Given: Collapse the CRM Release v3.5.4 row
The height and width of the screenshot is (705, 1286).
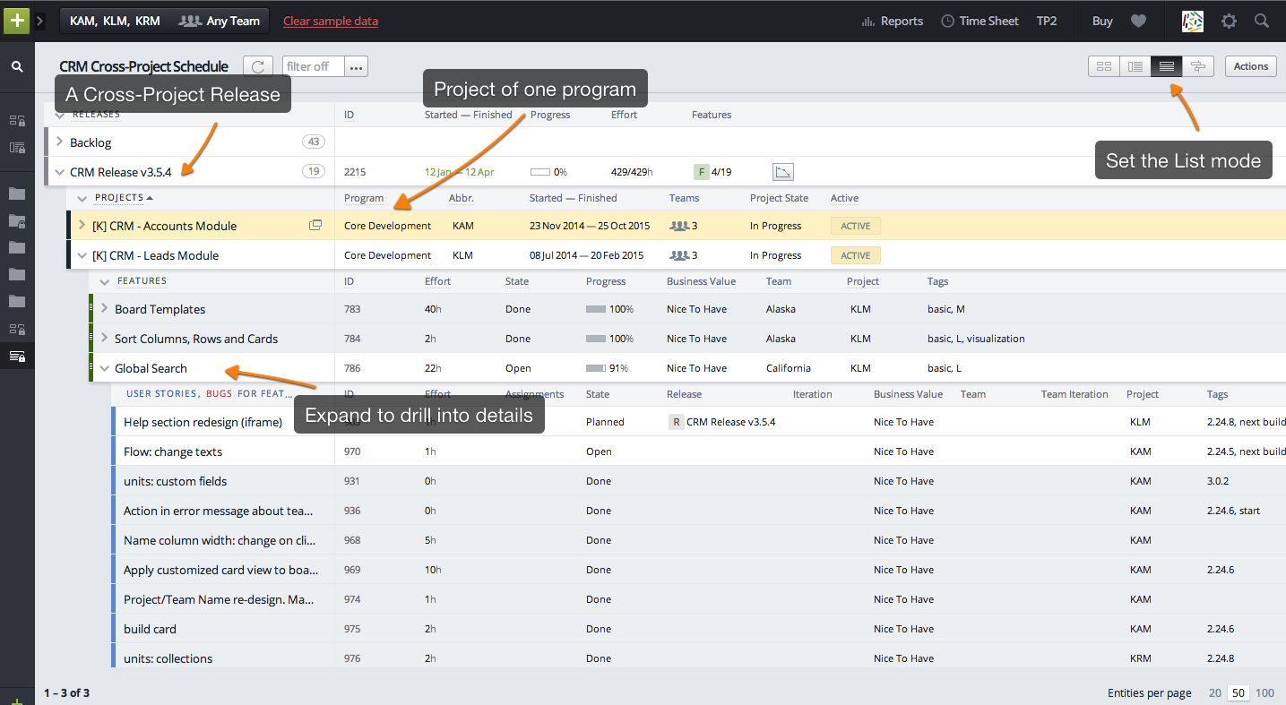Looking at the screenshot, I should click(59, 171).
